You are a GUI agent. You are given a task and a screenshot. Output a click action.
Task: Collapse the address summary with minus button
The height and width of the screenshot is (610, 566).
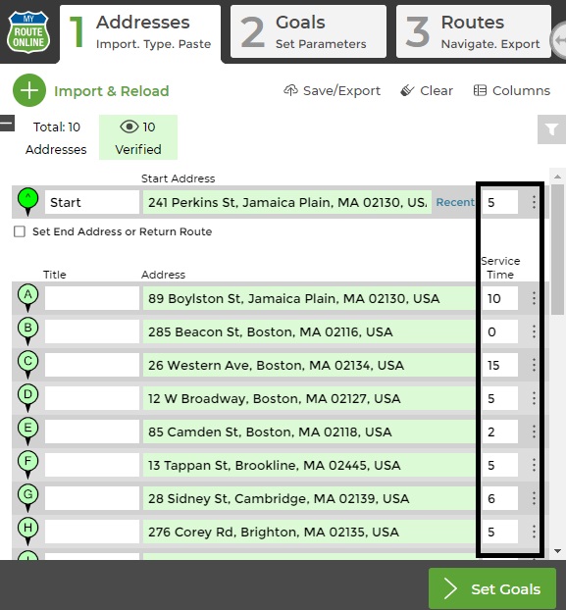tap(7, 124)
